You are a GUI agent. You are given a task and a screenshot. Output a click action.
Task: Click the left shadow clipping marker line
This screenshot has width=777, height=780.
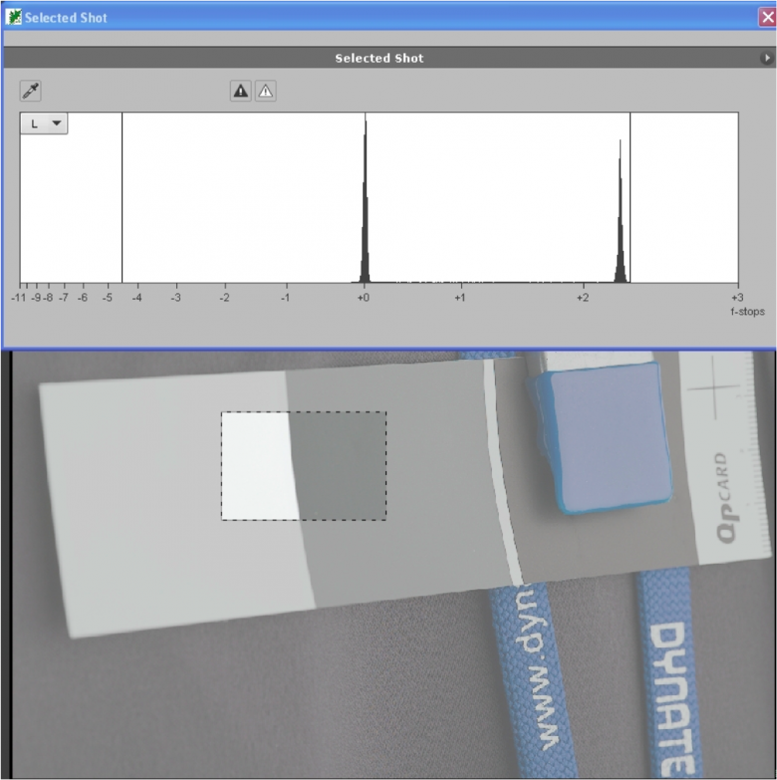(122, 197)
